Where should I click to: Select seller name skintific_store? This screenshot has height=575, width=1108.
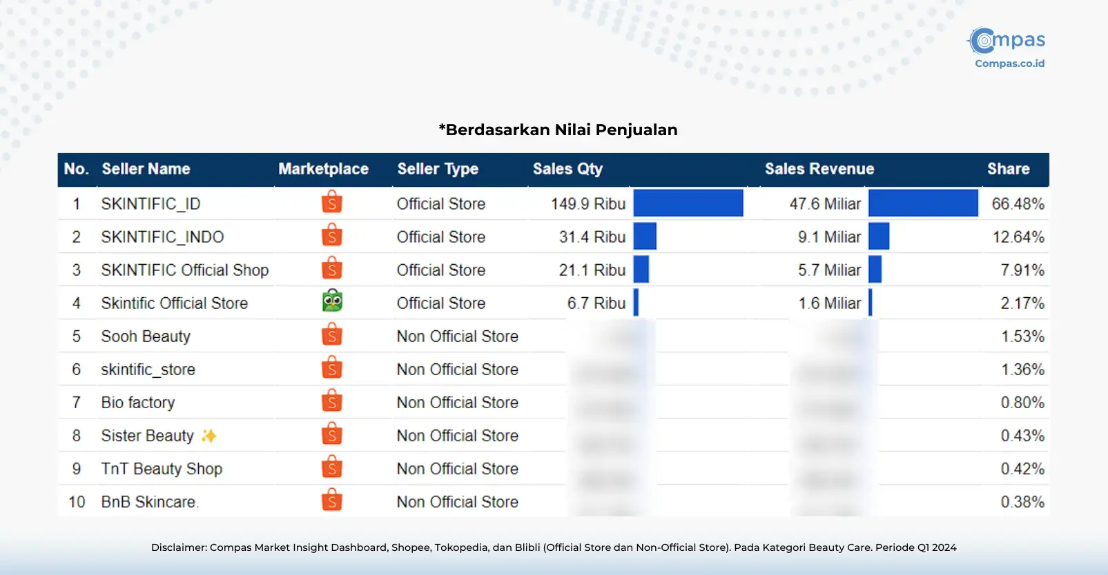pyautogui.click(x=148, y=370)
